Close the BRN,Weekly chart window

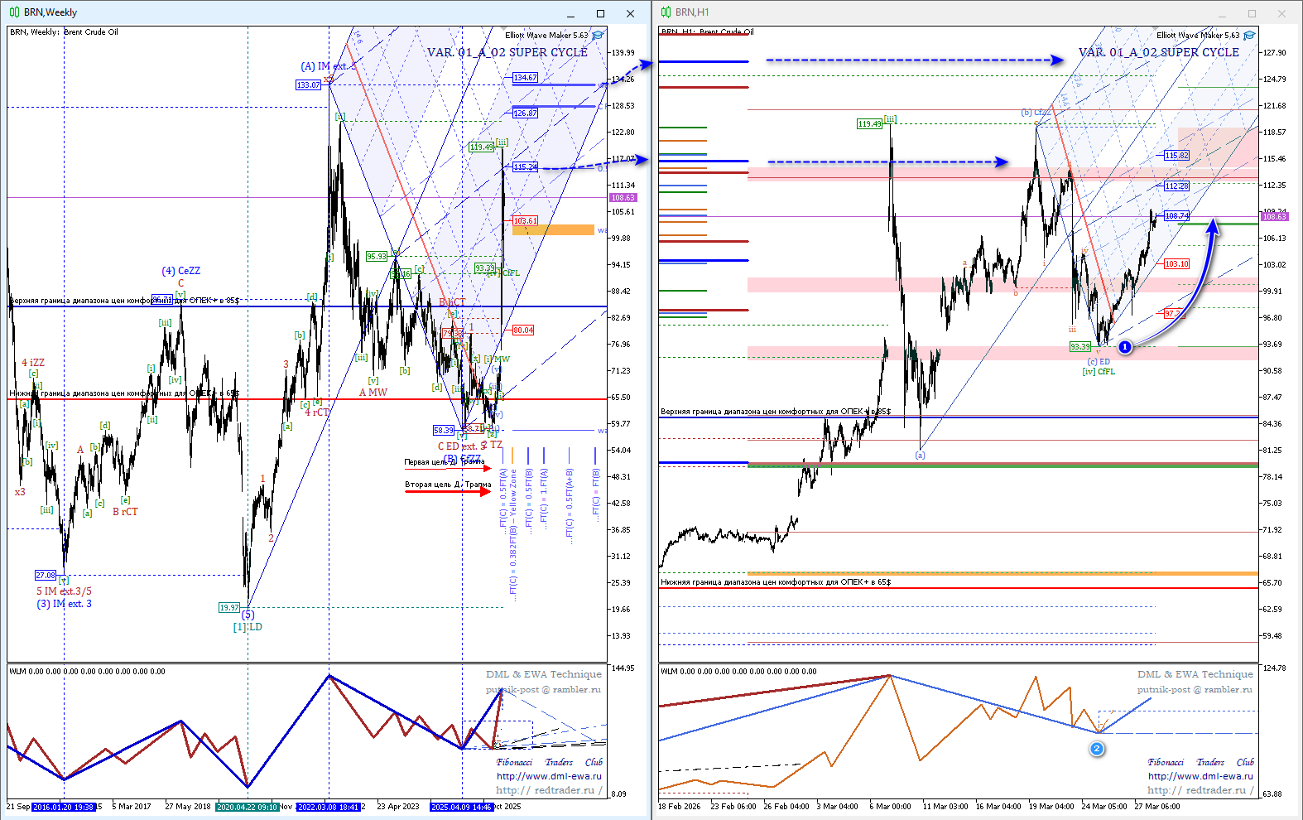point(631,13)
